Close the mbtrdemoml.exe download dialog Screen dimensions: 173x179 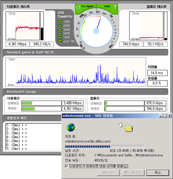coord(170,116)
